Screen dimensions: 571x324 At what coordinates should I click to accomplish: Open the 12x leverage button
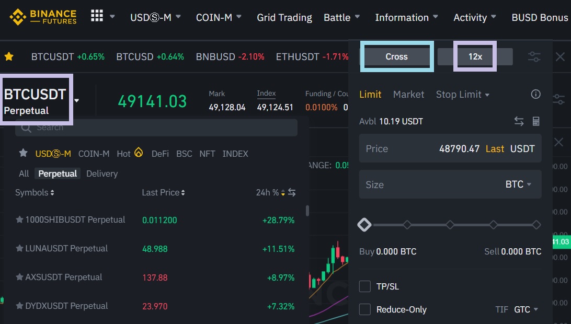click(x=475, y=56)
